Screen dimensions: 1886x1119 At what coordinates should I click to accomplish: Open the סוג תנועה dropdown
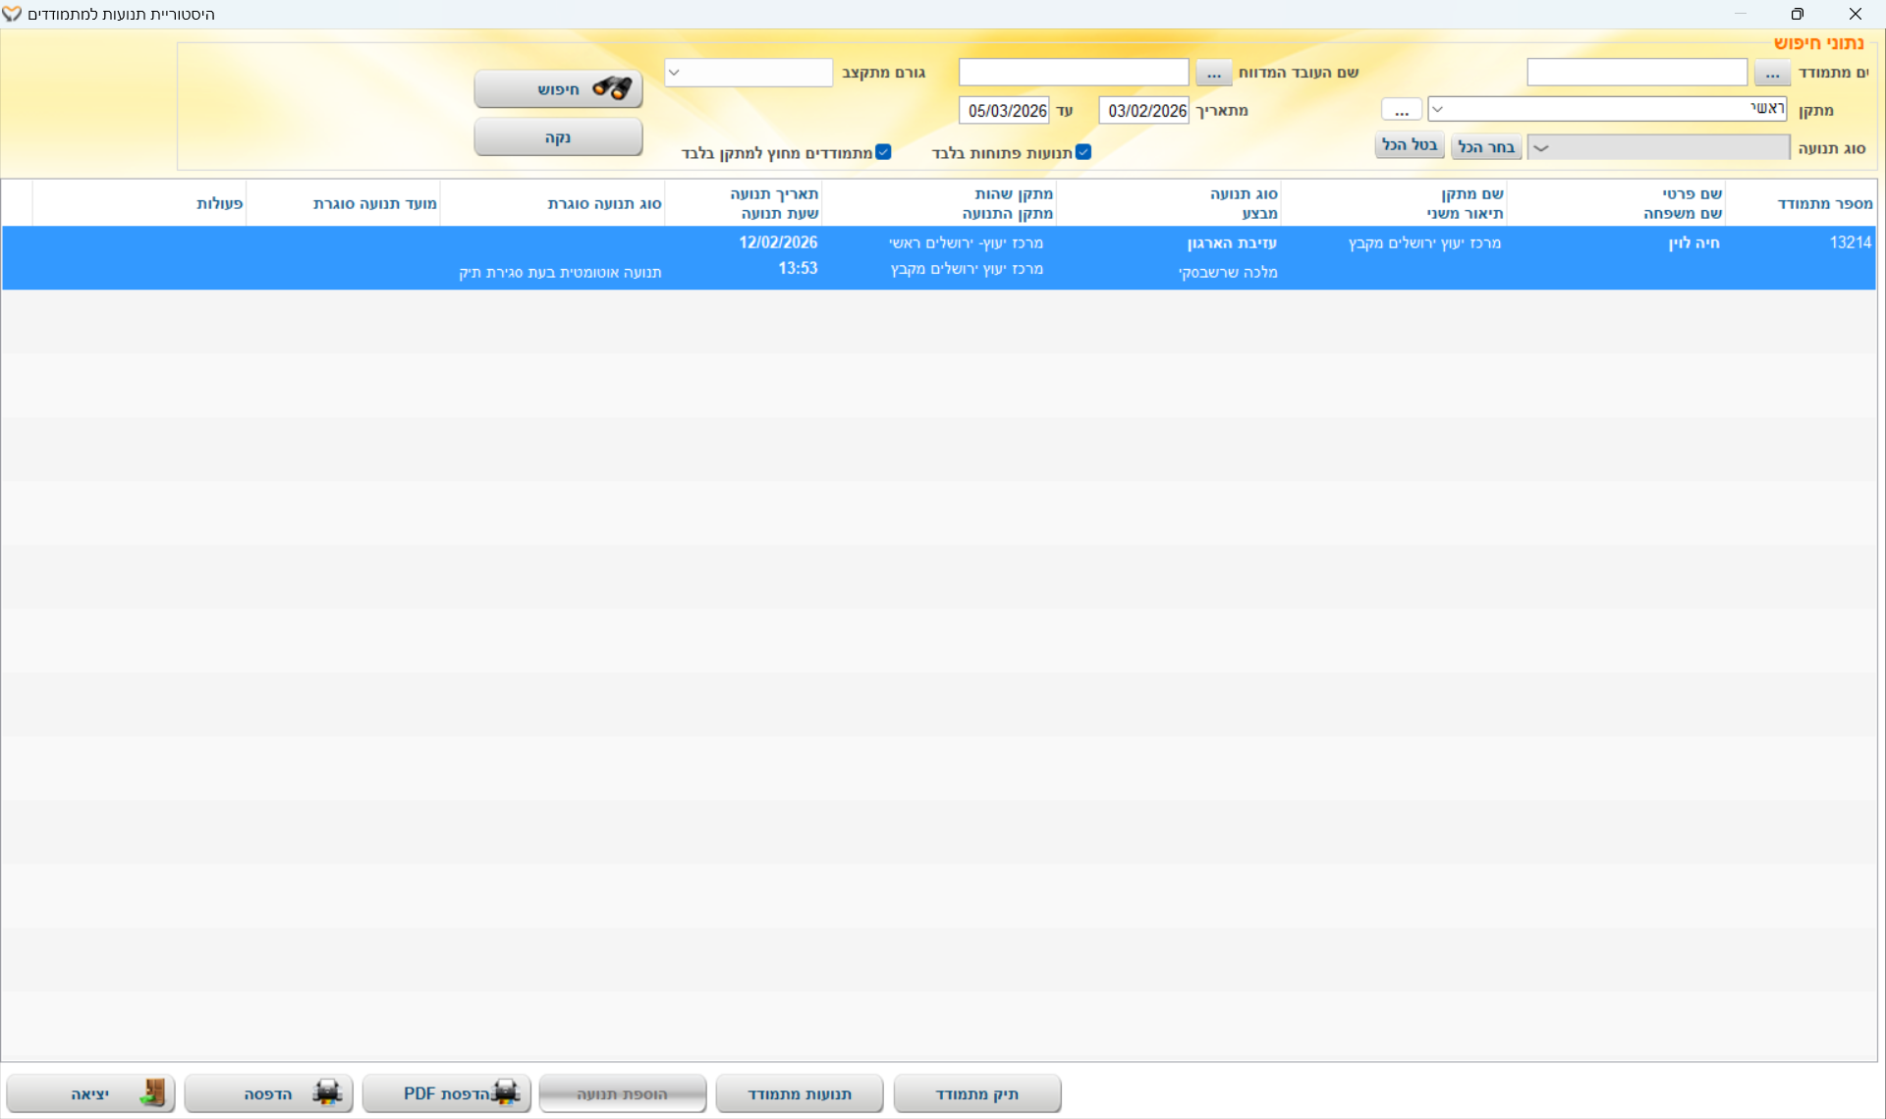tap(1542, 148)
